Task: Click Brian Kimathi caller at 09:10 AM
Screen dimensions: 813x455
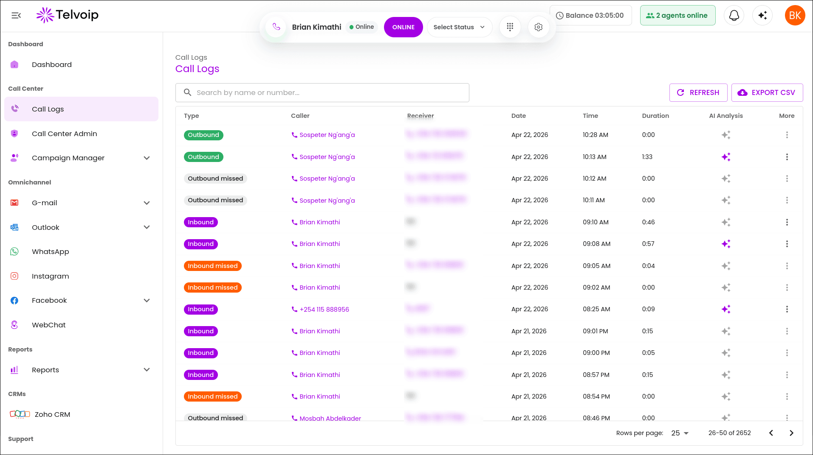Action: 316,222
